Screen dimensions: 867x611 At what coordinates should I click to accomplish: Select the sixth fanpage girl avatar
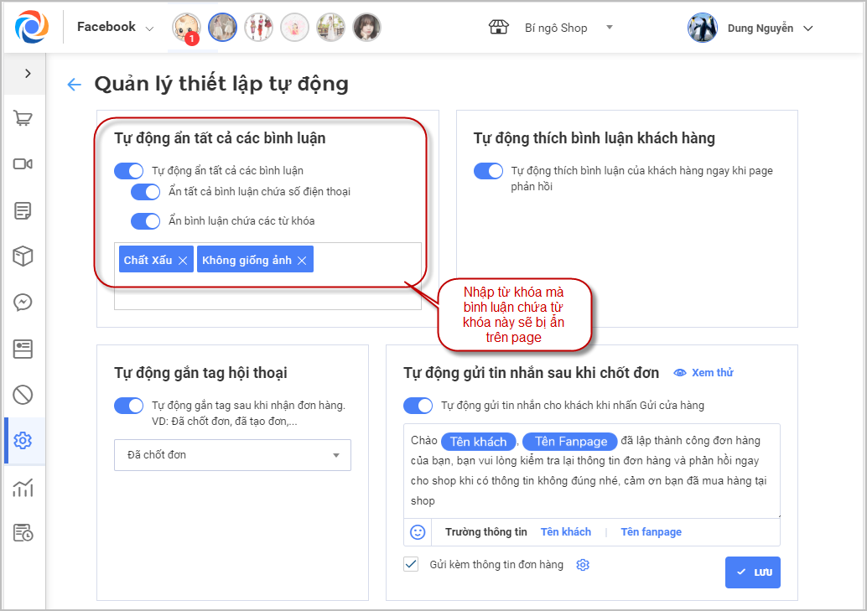(366, 27)
